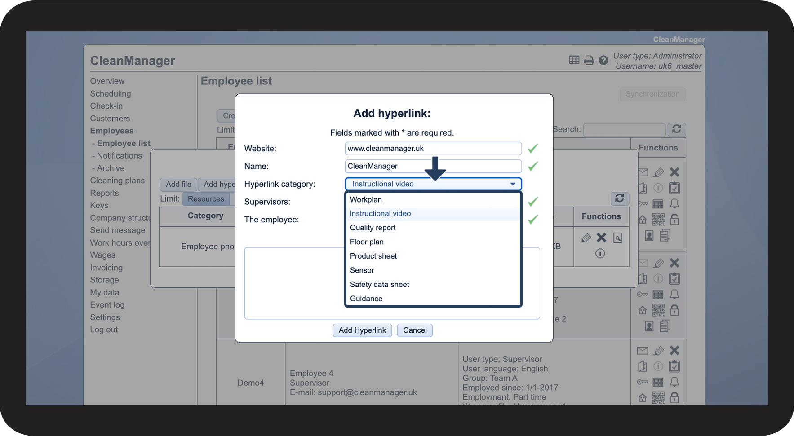Click the envelope icon in Demo4 row
The height and width of the screenshot is (436, 794).
point(643,350)
